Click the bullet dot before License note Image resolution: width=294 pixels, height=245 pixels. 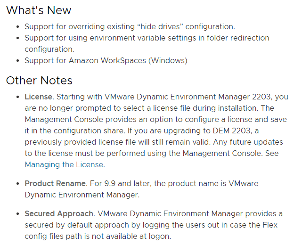click(18, 97)
